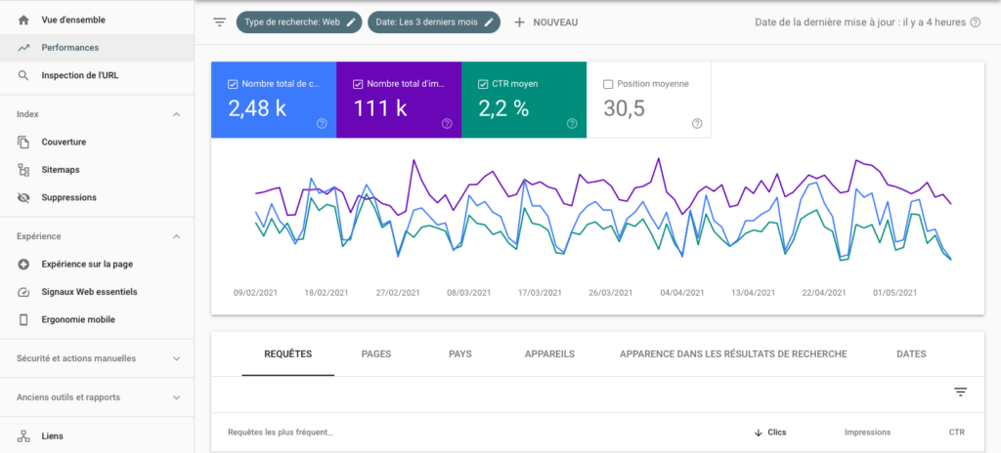This screenshot has height=453, width=1001.
Task: Open help icon on CTR moyen card
Action: tap(572, 124)
